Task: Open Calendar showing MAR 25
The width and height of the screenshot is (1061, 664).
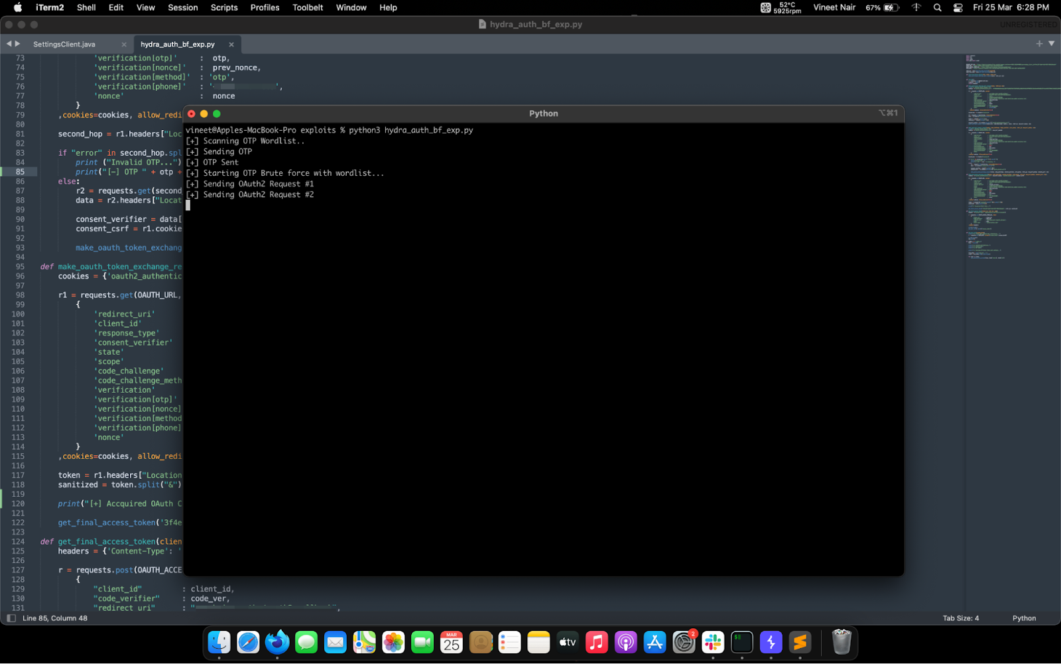Action: 452,642
